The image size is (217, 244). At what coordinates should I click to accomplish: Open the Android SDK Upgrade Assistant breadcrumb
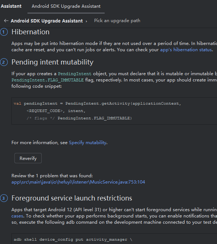(x=47, y=21)
